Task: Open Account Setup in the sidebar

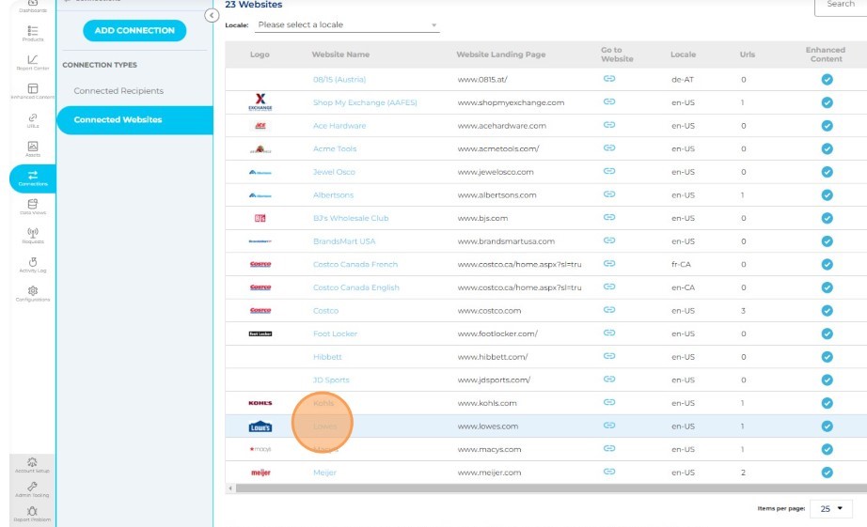Action: point(32,465)
